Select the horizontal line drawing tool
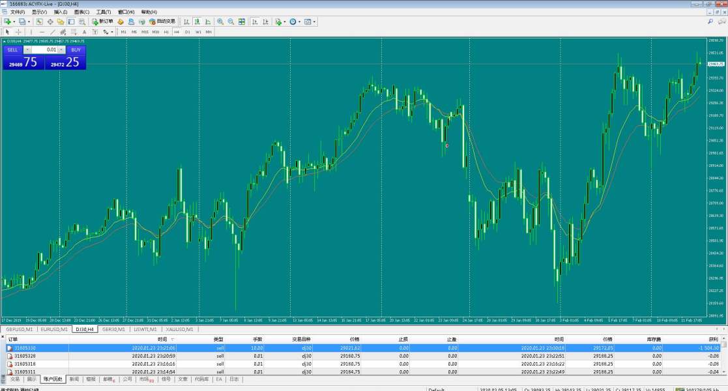Viewport: 728px width, 391px height. tap(42, 31)
